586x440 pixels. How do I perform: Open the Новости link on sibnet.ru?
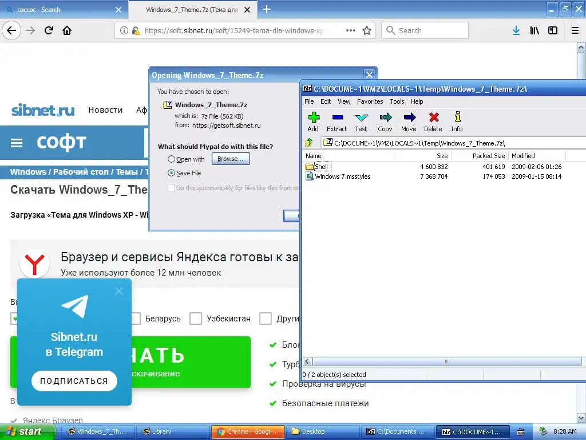point(105,110)
